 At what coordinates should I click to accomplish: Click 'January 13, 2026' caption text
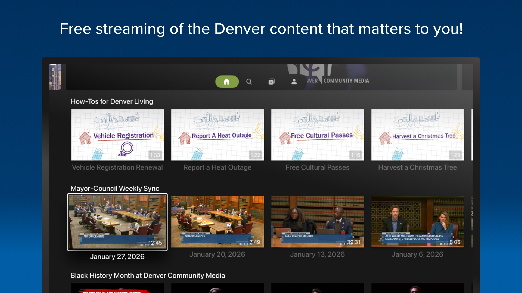click(318, 254)
